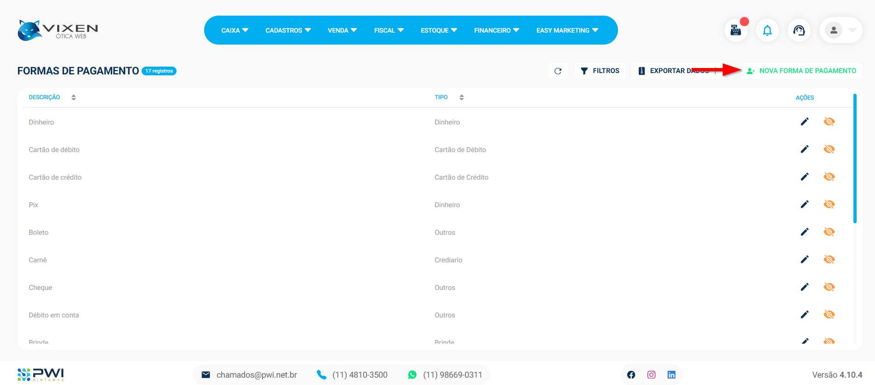This screenshot has width=875, height=385.
Task: Open the ESTOQUE menu
Action: click(439, 30)
